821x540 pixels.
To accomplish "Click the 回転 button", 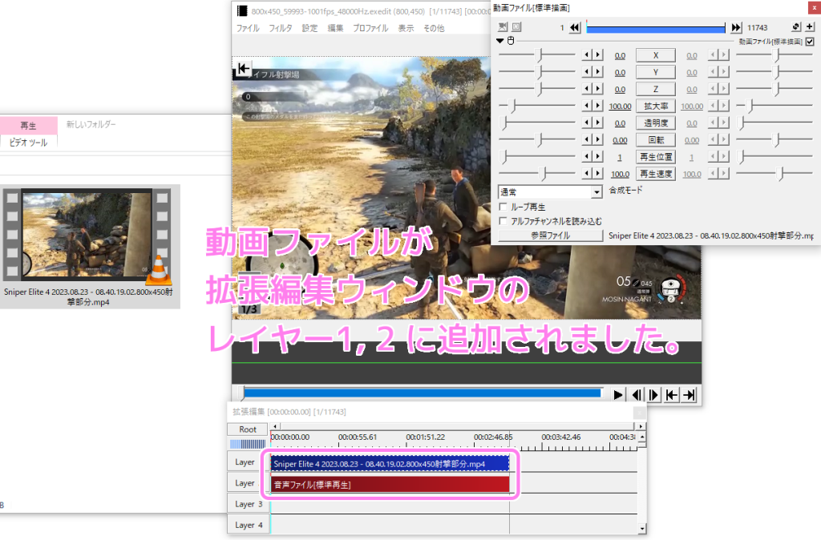I will coord(656,139).
